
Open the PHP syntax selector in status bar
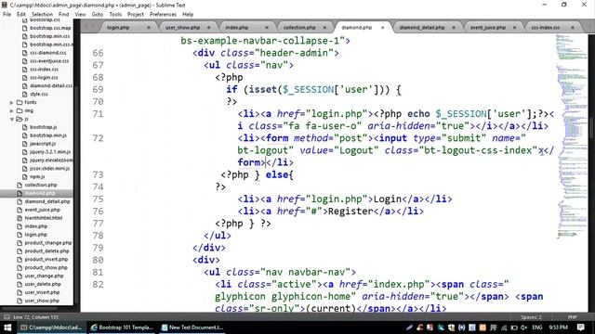click(573, 317)
